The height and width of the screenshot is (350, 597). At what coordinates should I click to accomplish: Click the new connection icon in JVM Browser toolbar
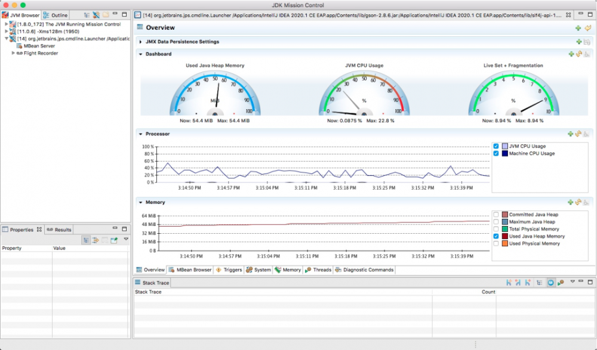pyautogui.click(x=96, y=14)
